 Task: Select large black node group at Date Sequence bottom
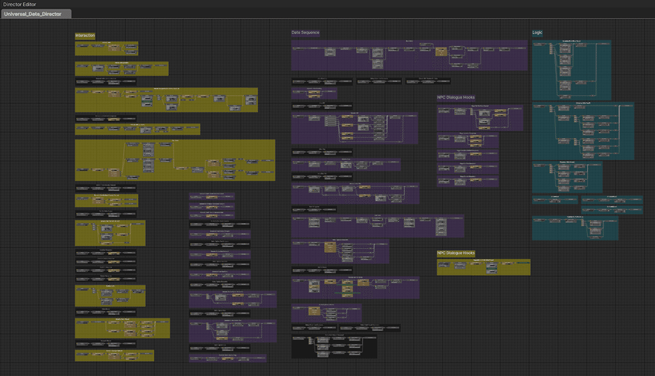[x=334, y=346]
